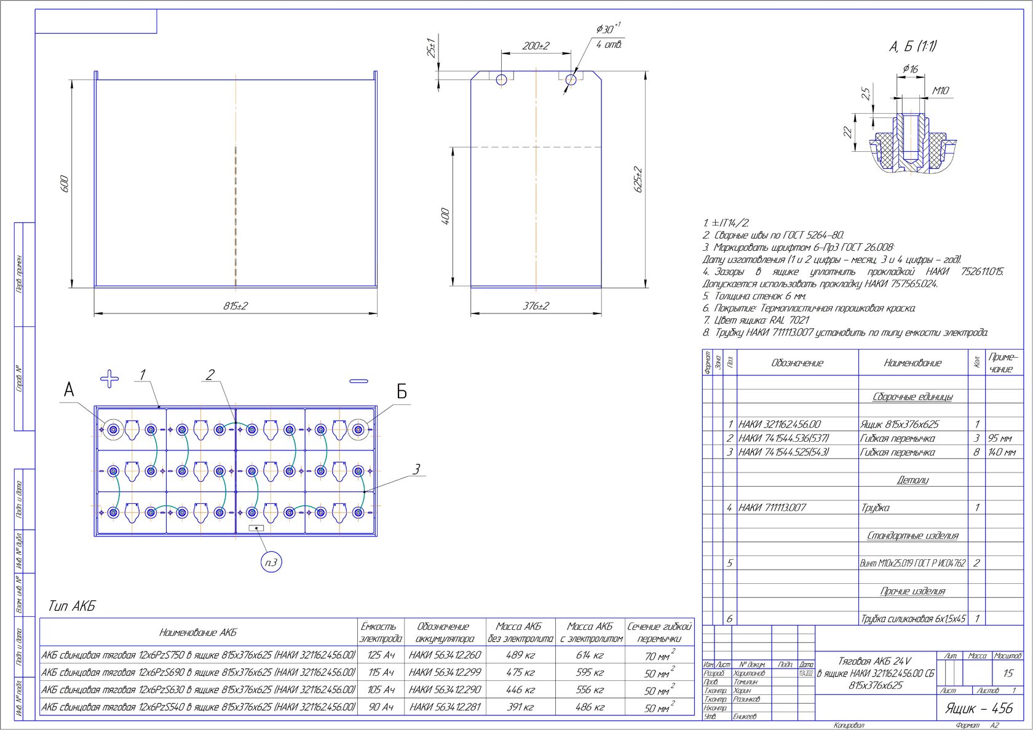Select position callout number 2 leader

210,374
